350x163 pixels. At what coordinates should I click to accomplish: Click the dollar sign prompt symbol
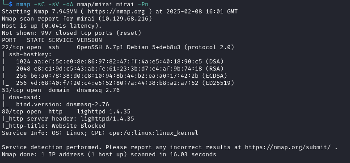[x=11, y=4]
